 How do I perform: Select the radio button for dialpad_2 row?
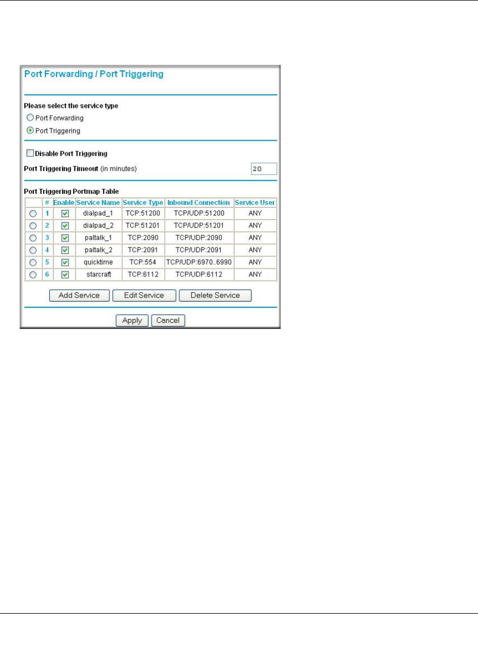[x=33, y=225]
